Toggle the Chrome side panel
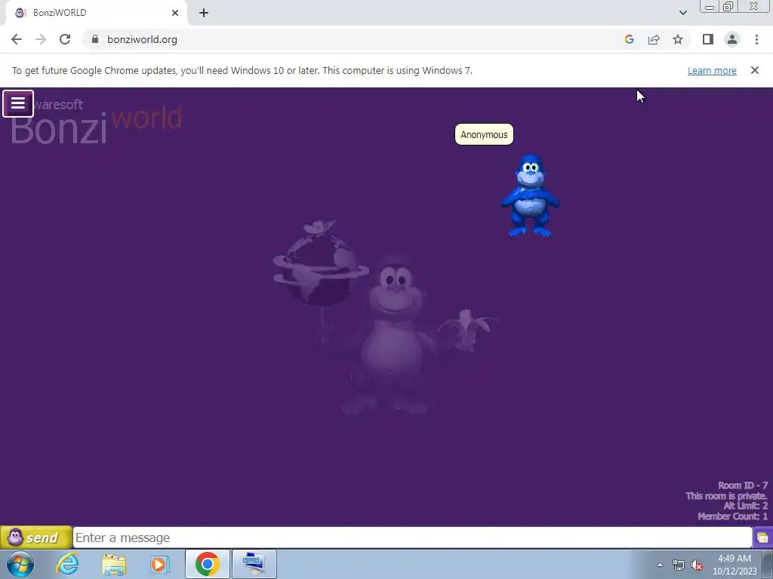The width and height of the screenshot is (773, 579). (708, 39)
